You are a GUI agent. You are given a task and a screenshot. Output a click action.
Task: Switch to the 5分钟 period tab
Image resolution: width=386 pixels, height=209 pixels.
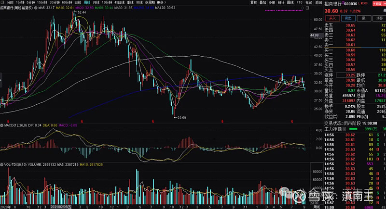click(x=31, y=2)
